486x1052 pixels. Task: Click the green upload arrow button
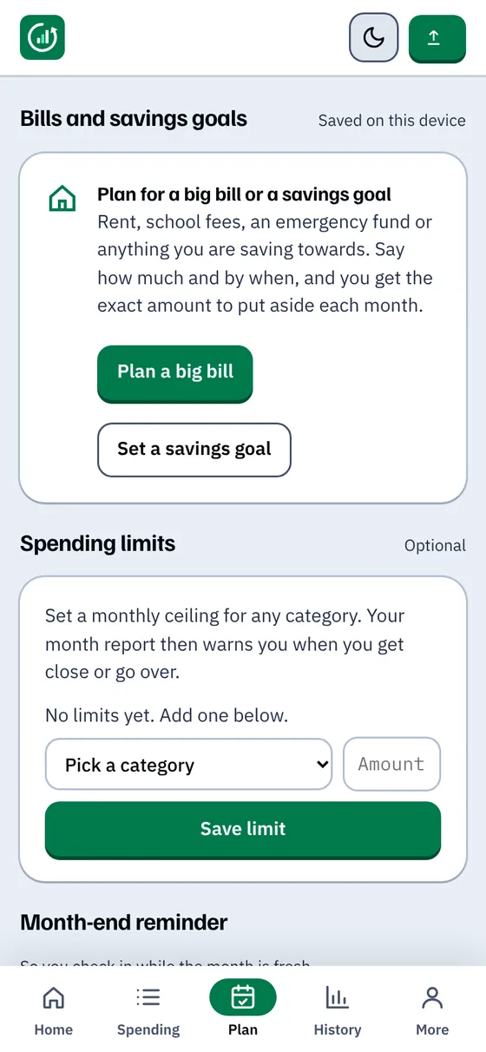[437, 38]
